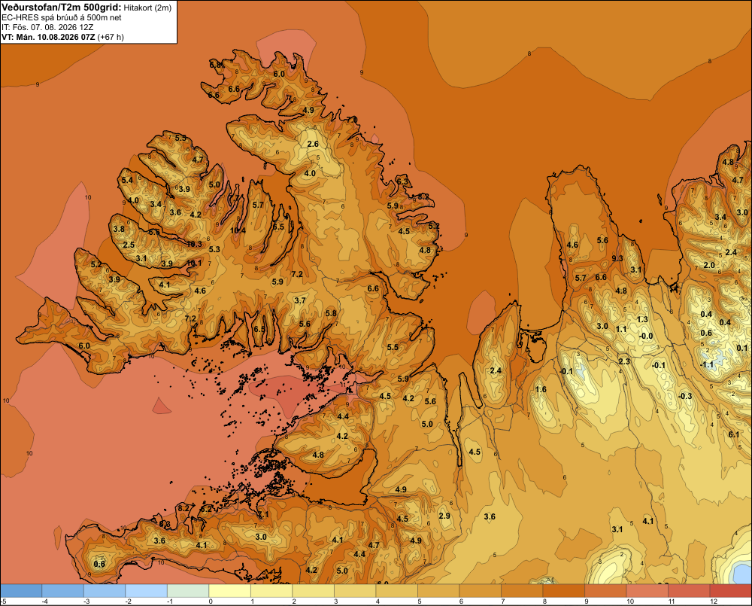Click the '5.8' temperature value on the map
Viewport: 752px width, 606px height.
pyautogui.click(x=331, y=313)
